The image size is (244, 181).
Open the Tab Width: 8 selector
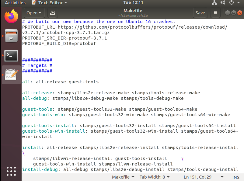tap(154, 177)
